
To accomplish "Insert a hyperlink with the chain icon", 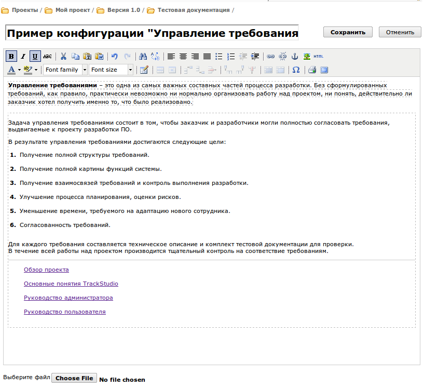I will coord(271,56).
